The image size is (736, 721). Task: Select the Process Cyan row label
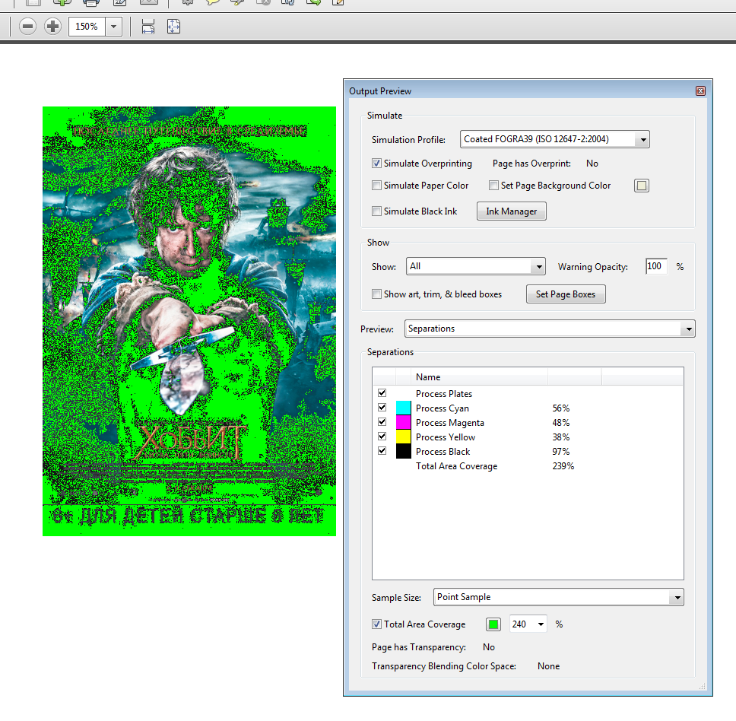click(x=443, y=408)
